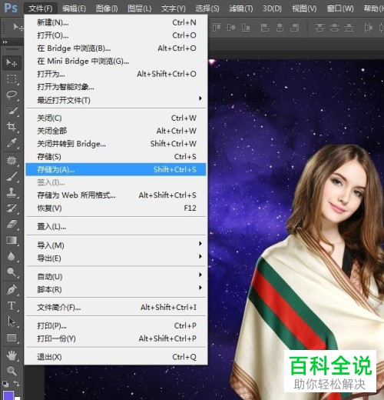Swap the foreground and background colors
Screen dimensions: 384x400
(17, 384)
